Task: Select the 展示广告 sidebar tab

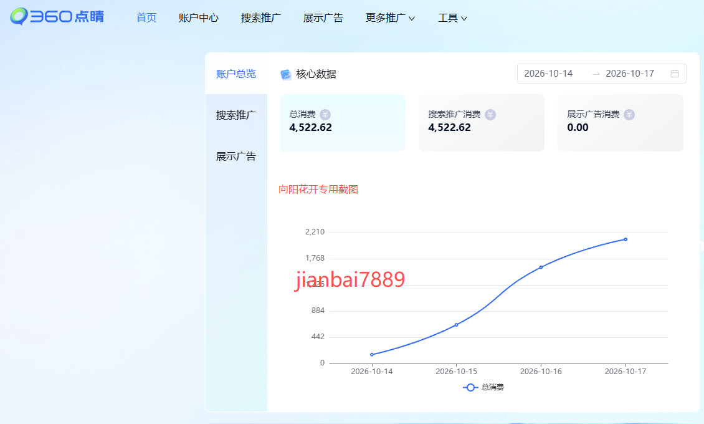Action: [x=236, y=157]
